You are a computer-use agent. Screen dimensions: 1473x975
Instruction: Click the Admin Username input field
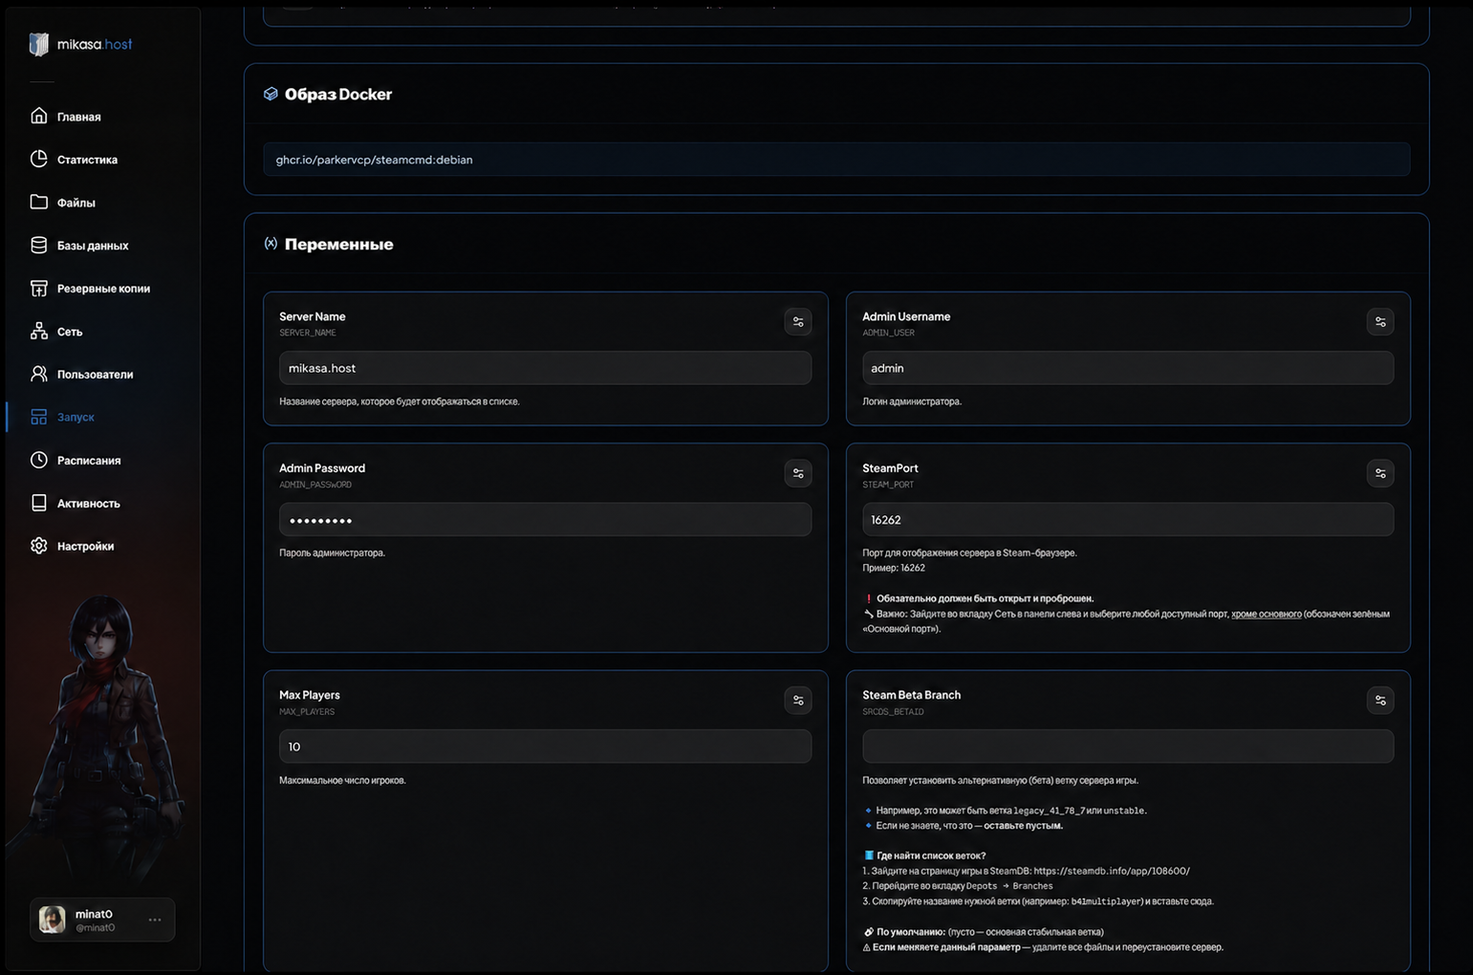pos(1128,368)
